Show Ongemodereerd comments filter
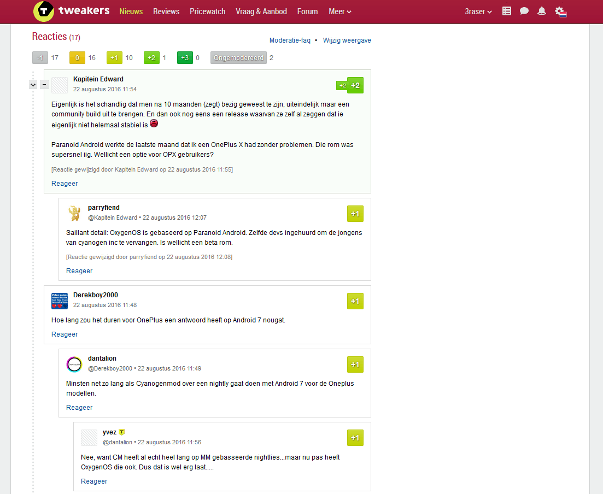Image resolution: width=603 pixels, height=494 pixels. point(238,58)
